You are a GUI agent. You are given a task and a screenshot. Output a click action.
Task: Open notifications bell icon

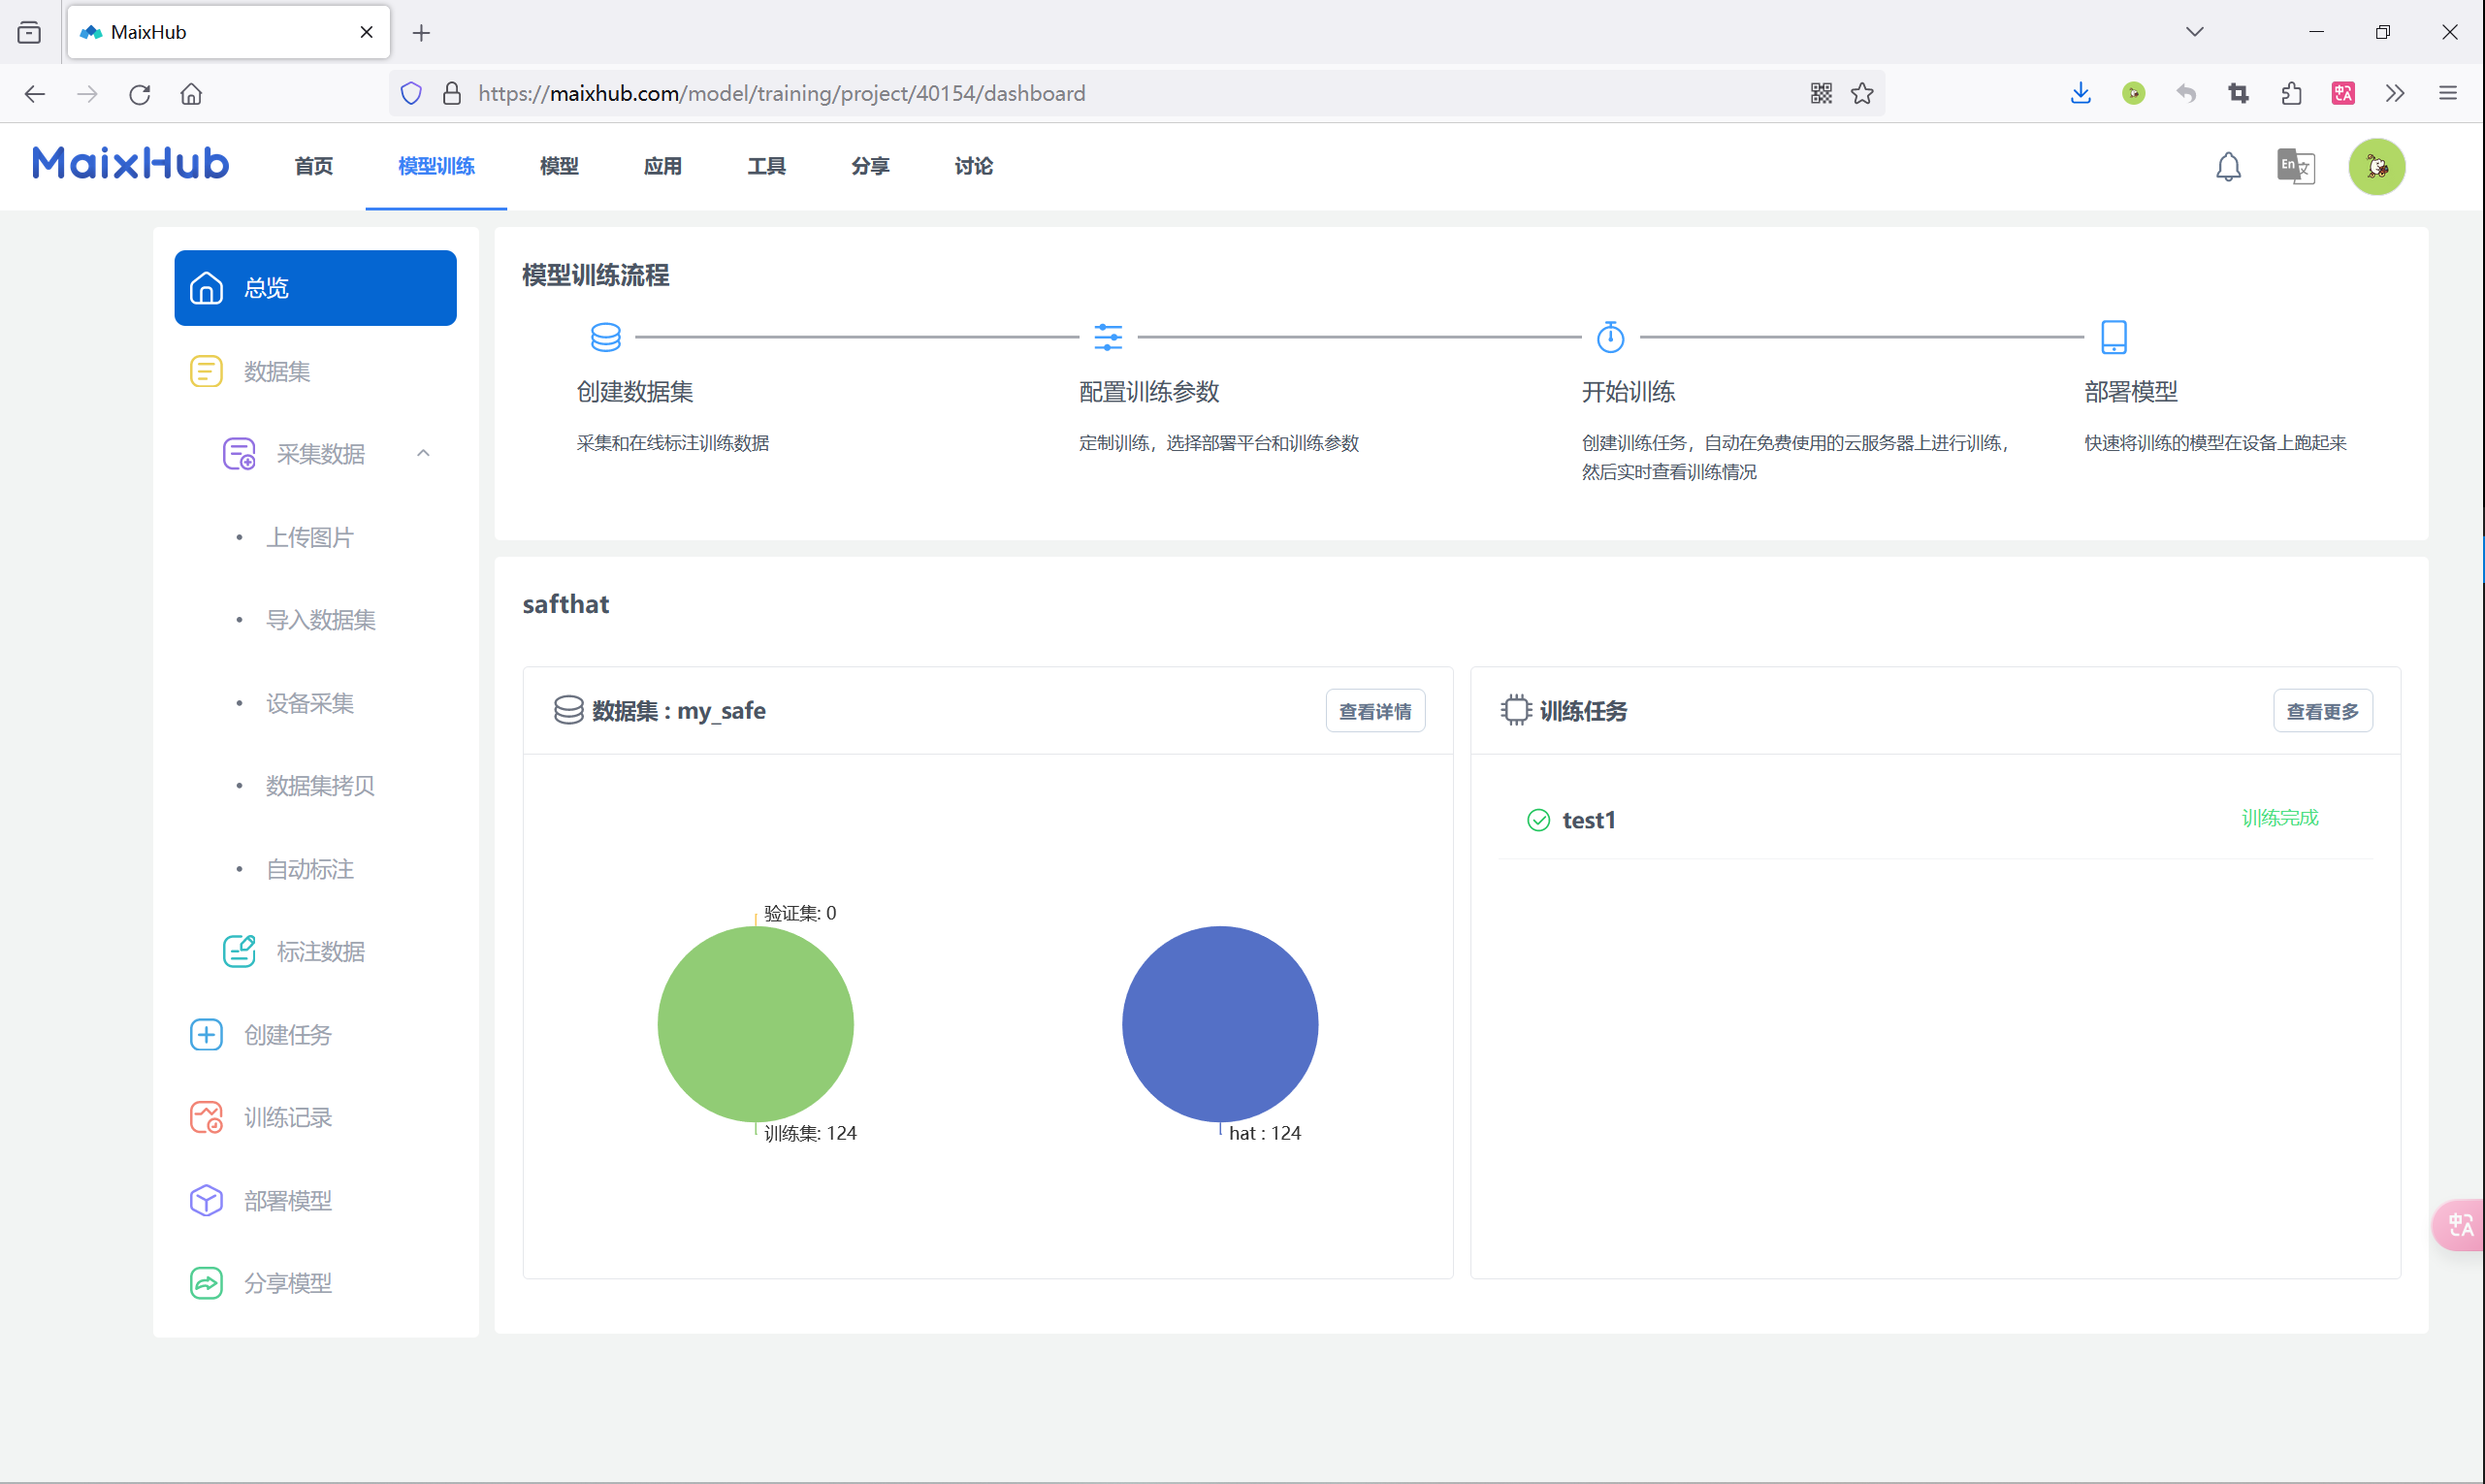click(x=2227, y=166)
